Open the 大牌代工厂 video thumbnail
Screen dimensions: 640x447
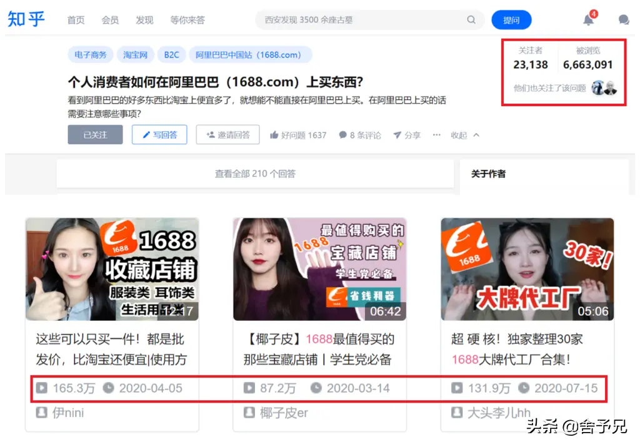tap(527, 269)
